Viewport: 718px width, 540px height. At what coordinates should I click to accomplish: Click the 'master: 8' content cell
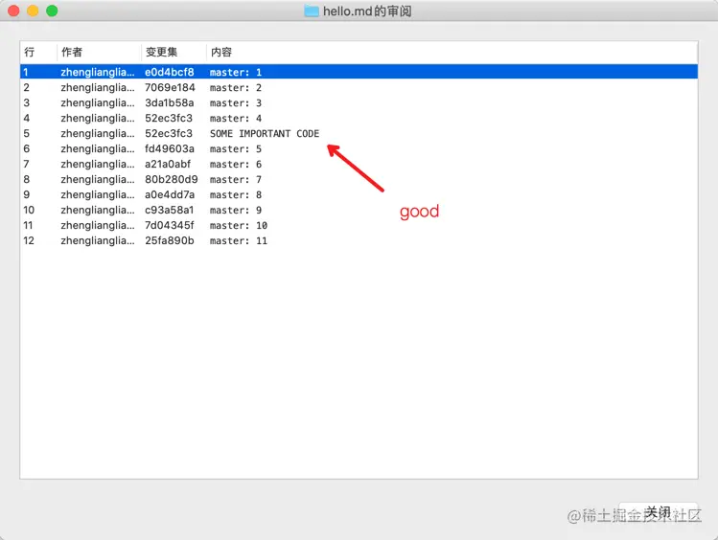click(236, 195)
